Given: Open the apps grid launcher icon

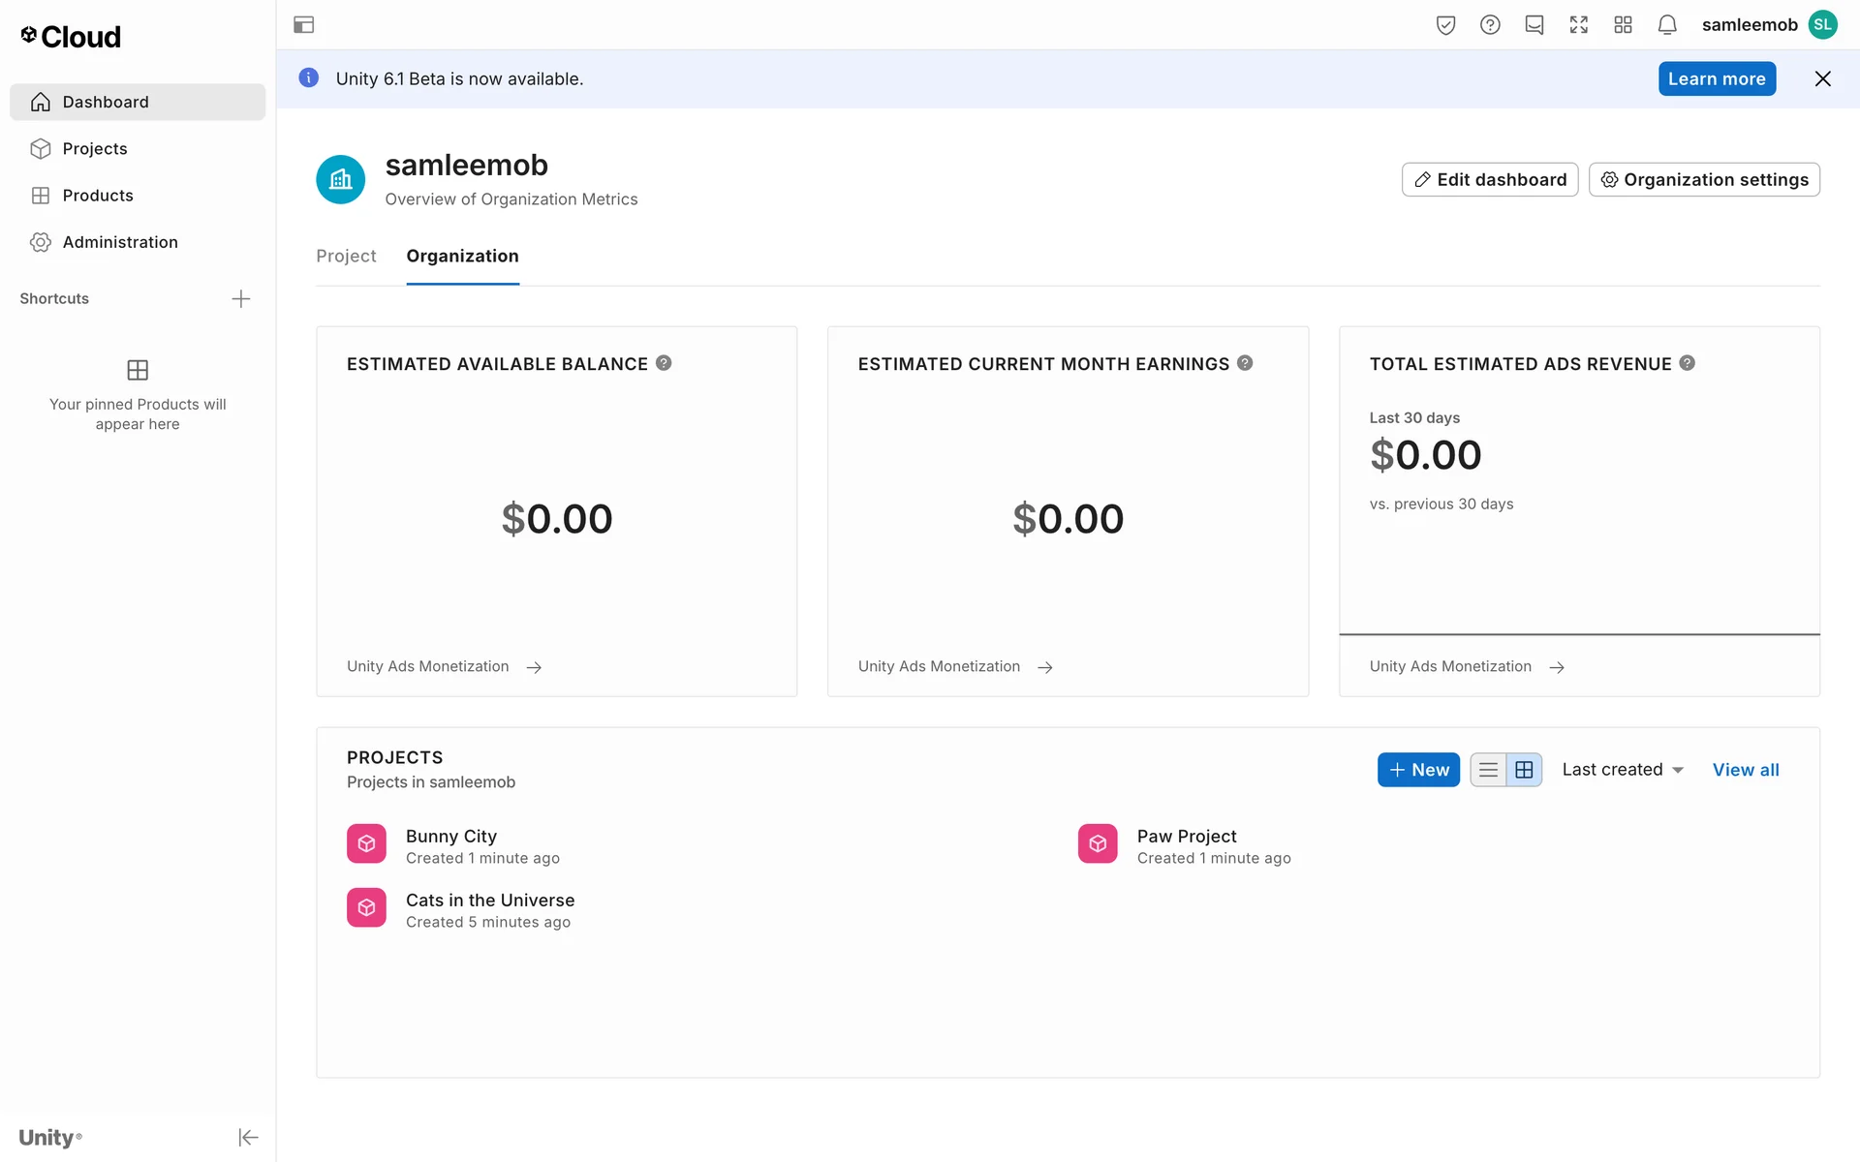Looking at the screenshot, I should (x=1624, y=25).
